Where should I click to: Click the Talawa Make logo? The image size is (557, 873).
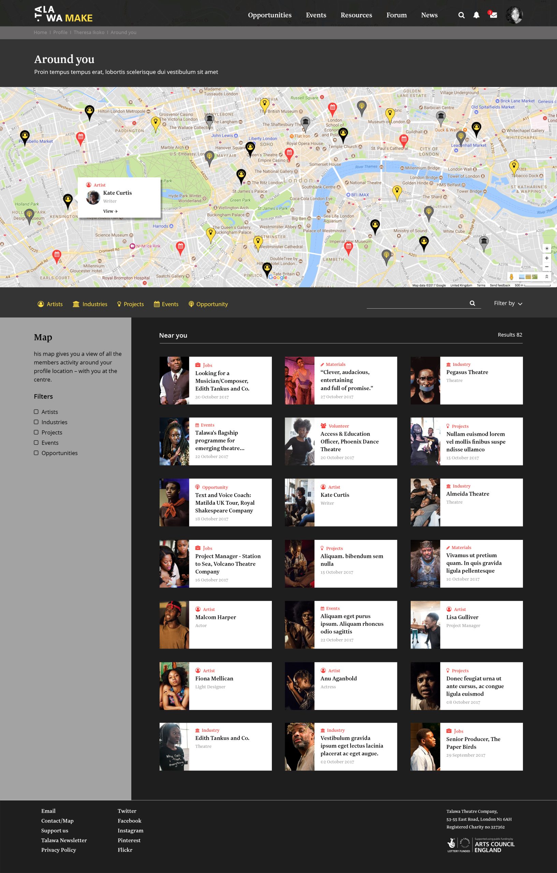[63, 14]
